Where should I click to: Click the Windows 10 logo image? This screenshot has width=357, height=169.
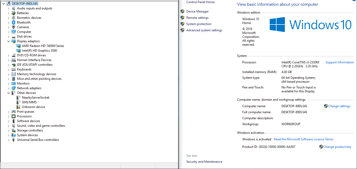coord(310,25)
